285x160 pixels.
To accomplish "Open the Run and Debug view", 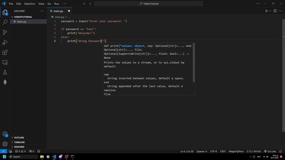I will tap(5, 42).
